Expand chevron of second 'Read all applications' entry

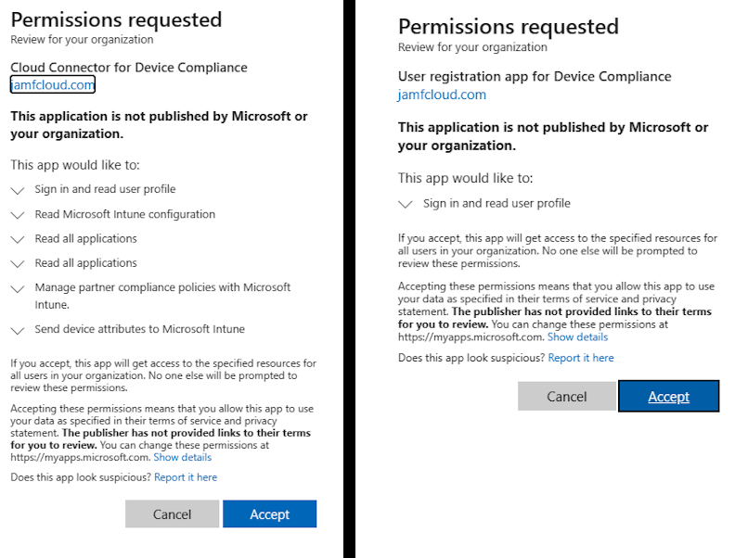[x=18, y=263]
